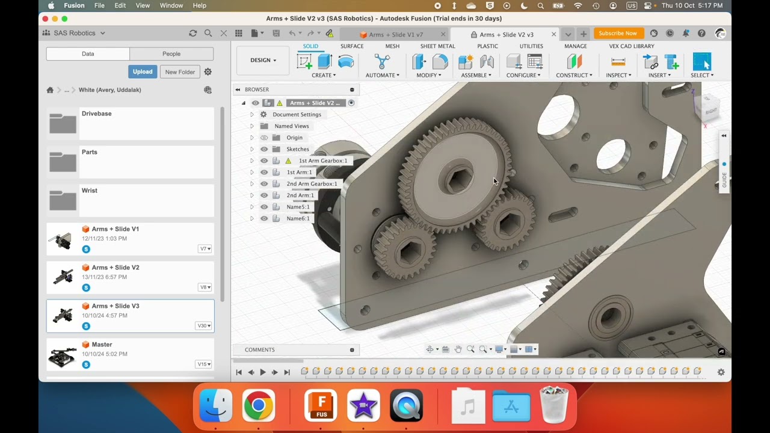This screenshot has width=770, height=433.
Task: Show the Origin folder
Action: click(264, 138)
